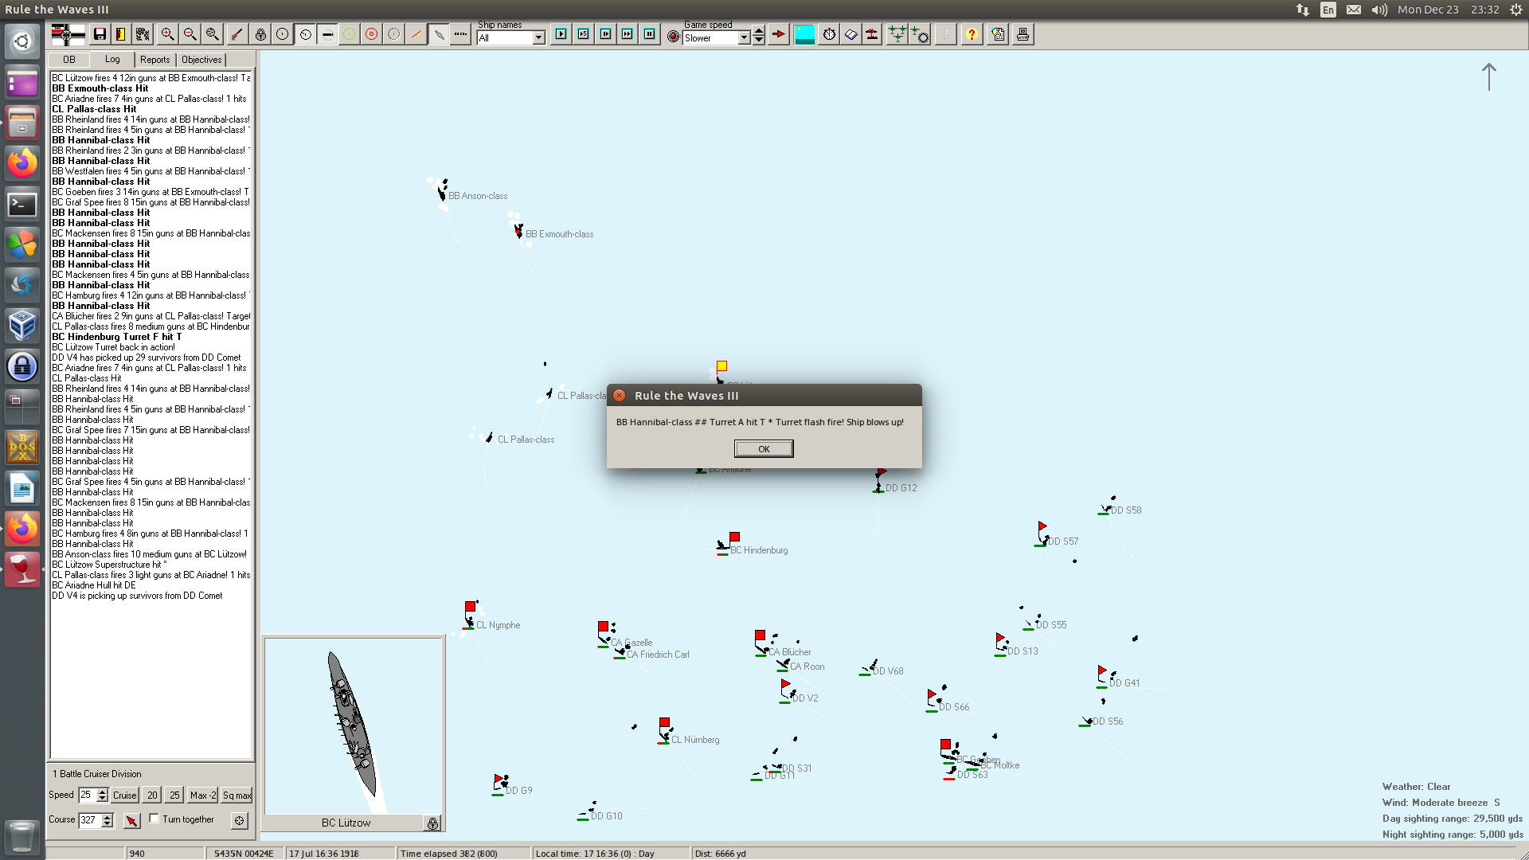
Task: Click the stopwatch toolbar icon
Action: [x=829, y=34]
